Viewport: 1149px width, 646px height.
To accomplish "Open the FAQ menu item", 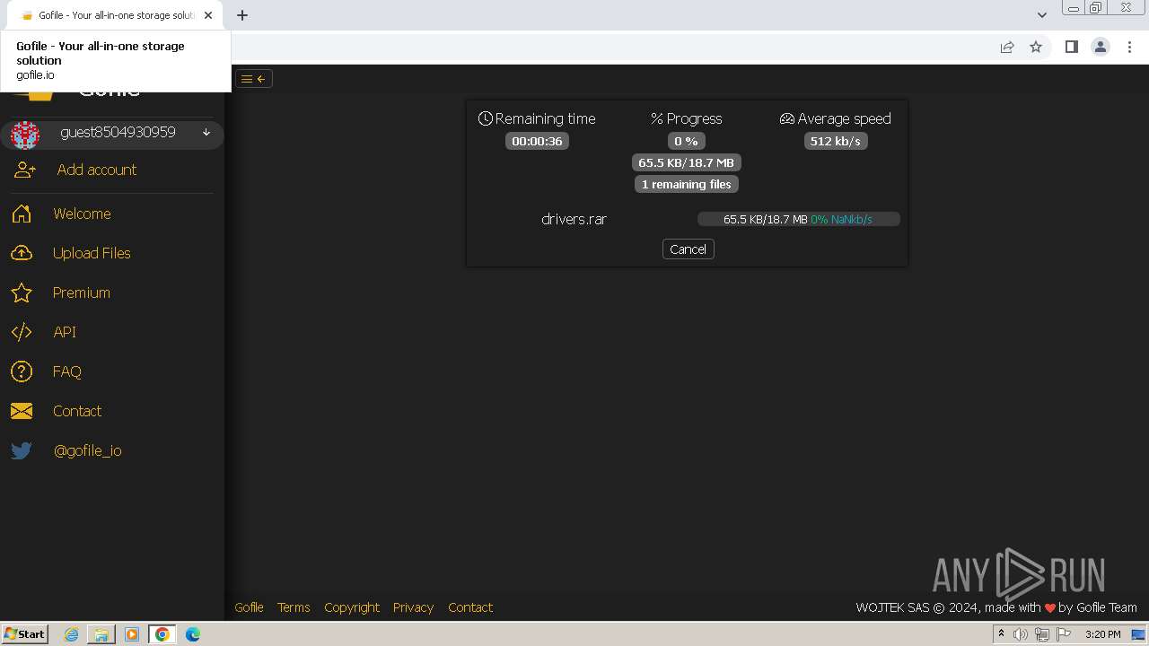I will tap(67, 371).
